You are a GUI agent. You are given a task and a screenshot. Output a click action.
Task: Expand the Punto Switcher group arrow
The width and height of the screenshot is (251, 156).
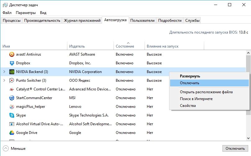coord(4,80)
